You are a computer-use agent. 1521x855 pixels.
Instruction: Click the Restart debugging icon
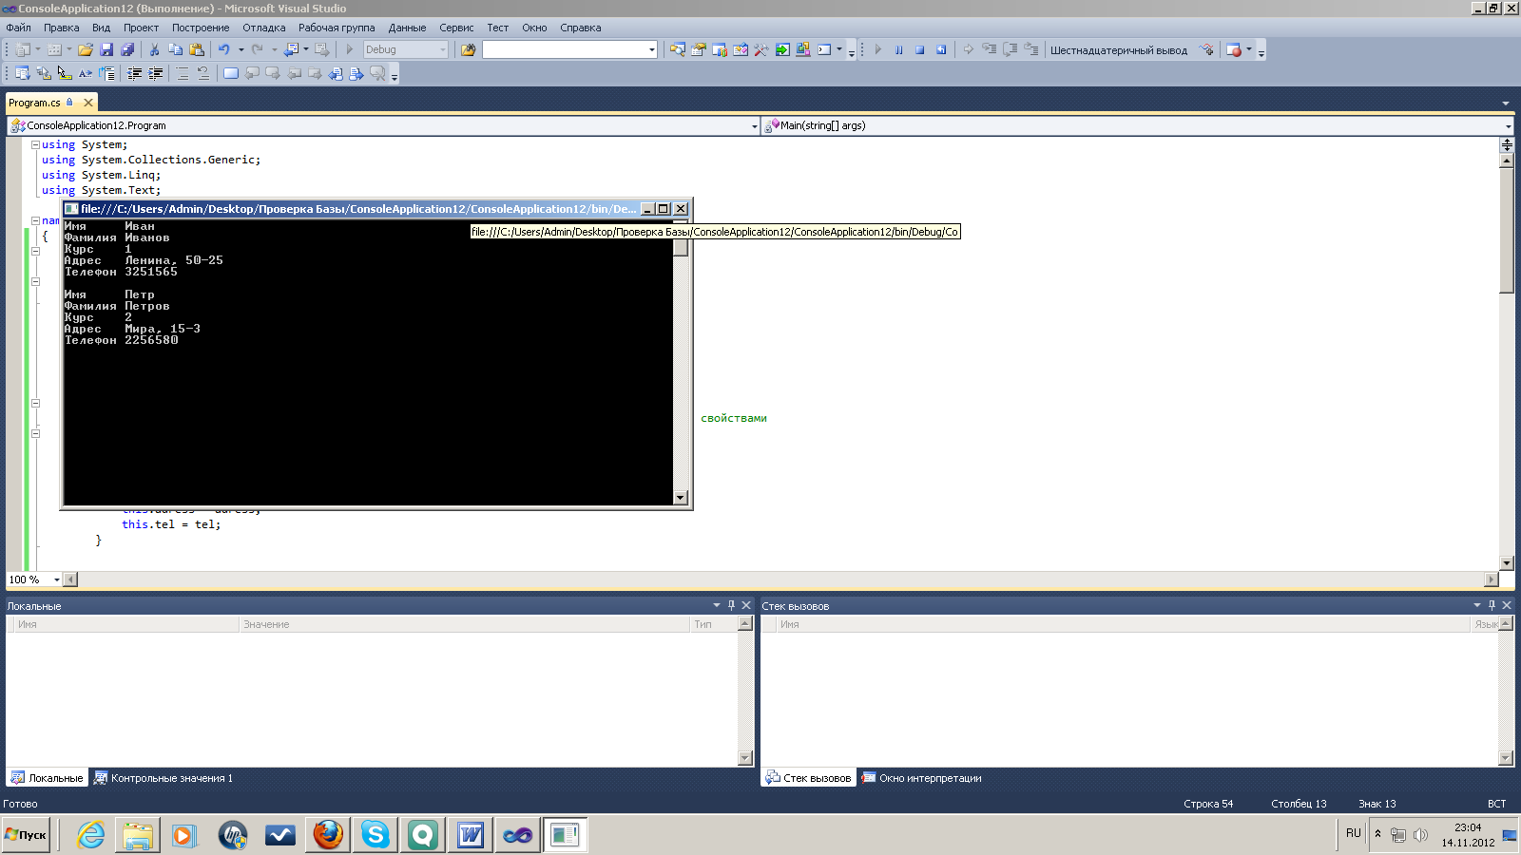point(941,50)
